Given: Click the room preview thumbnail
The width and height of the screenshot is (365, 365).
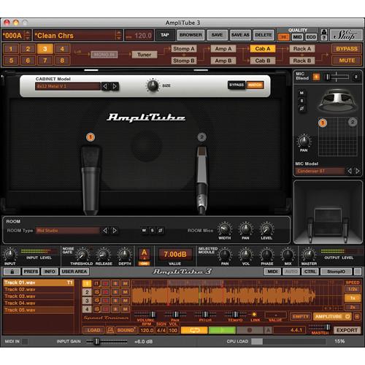Looking at the screenshot, I should (x=328, y=212).
